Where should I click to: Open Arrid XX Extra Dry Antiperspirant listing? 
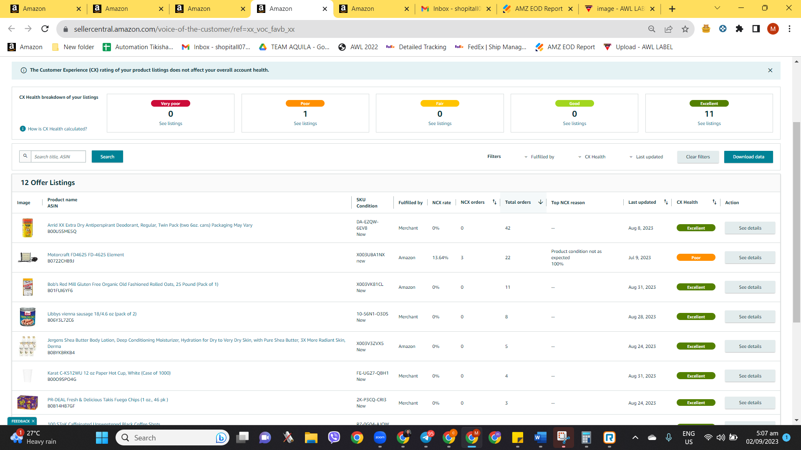pyautogui.click(x=150, y=225)
